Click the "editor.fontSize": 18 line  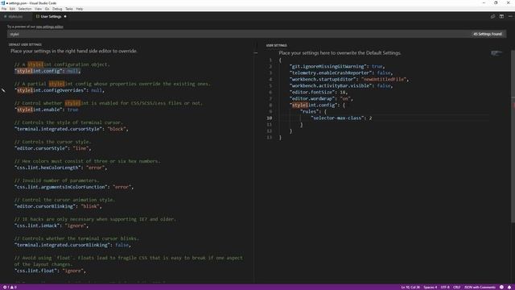tap(319, 93)
